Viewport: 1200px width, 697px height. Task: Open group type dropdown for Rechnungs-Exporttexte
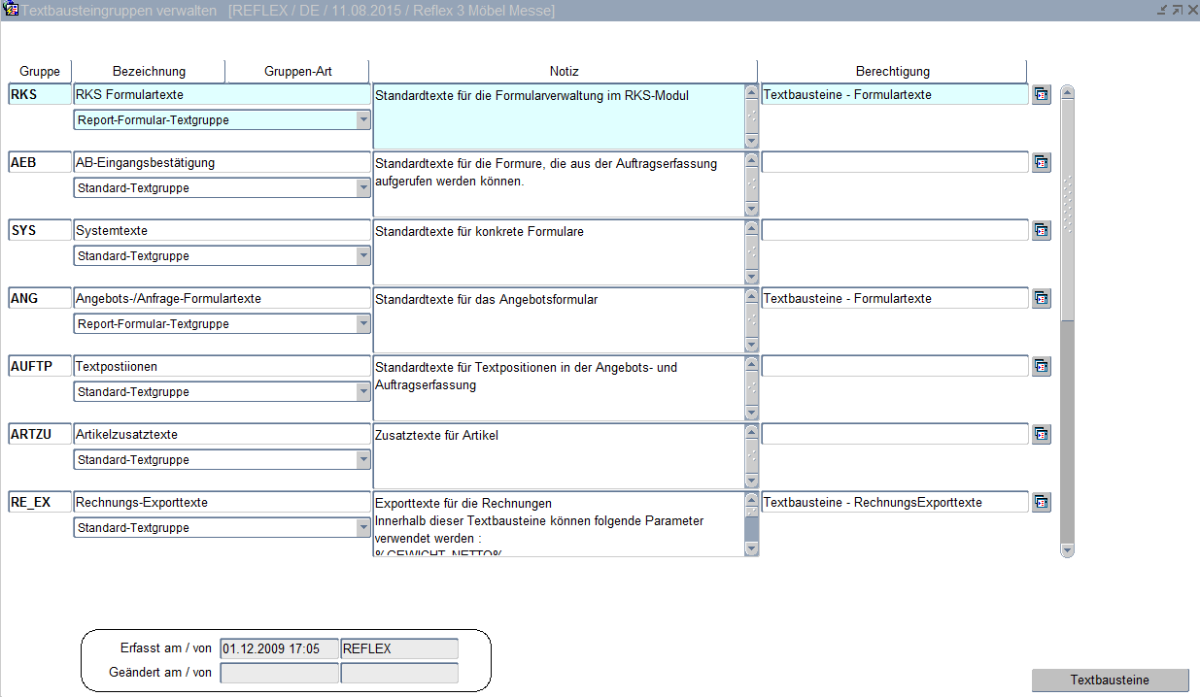362,528
